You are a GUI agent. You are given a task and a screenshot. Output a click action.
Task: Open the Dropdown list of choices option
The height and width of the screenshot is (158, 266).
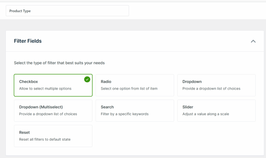pos(216,85)
